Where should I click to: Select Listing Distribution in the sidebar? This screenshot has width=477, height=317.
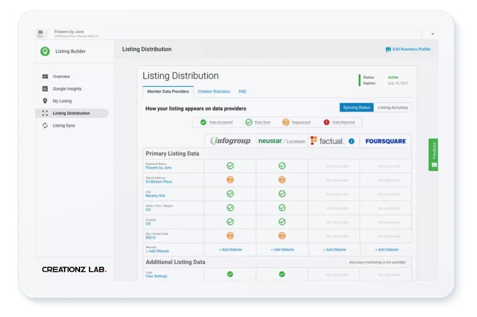71,113
